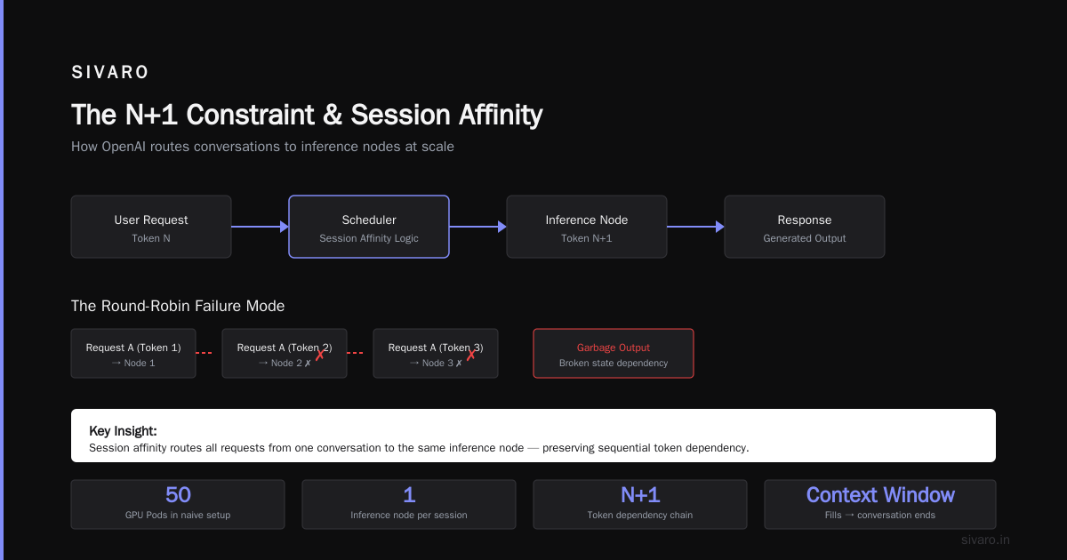This screenshot has height=560, width=1067.
Task: Click the red X on Request A Token 3
Action: (x=471, y=355)
